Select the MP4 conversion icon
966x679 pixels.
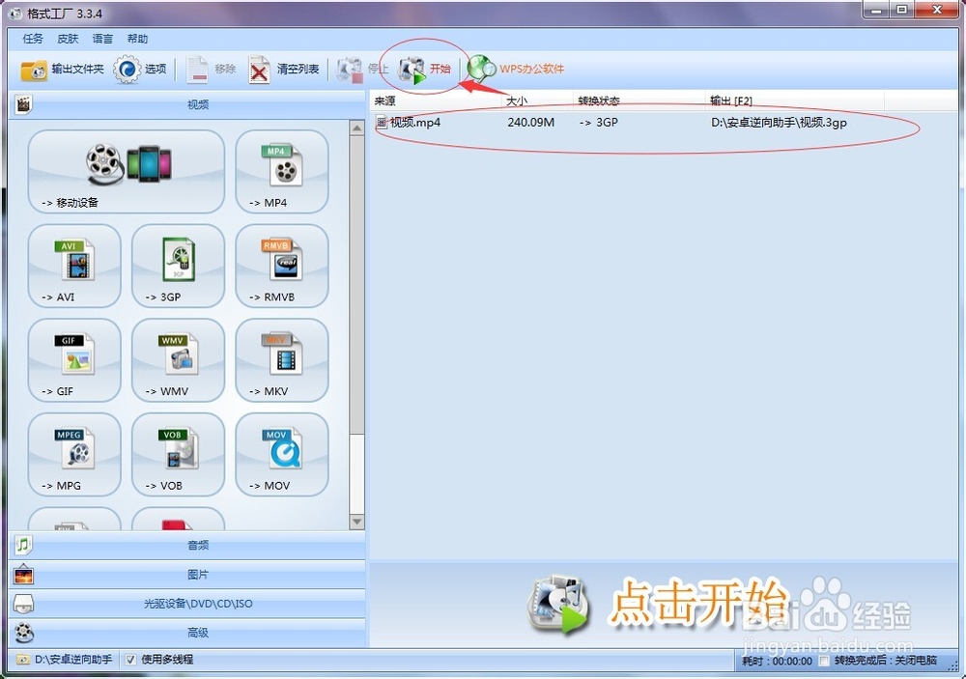click(281, 172)
